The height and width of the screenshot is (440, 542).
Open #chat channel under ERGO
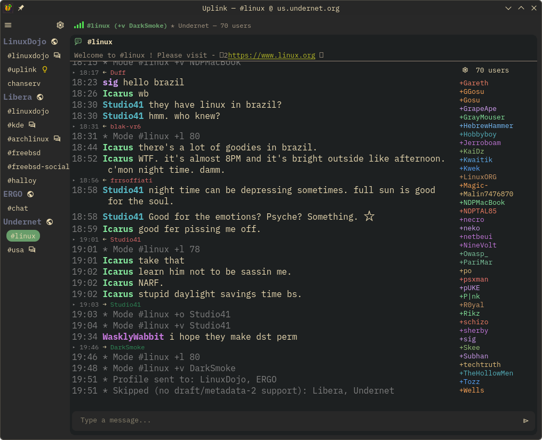(x=18, y=208)
